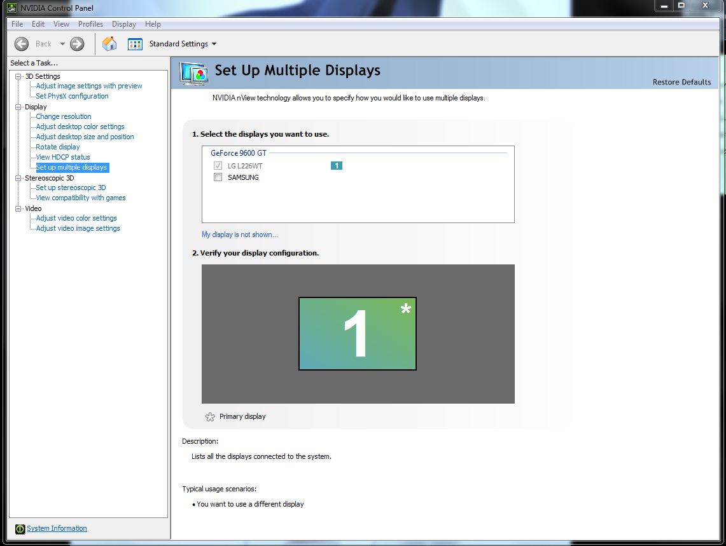
Task: Open Adjust desktop size and position
Action: coord(85,137)
